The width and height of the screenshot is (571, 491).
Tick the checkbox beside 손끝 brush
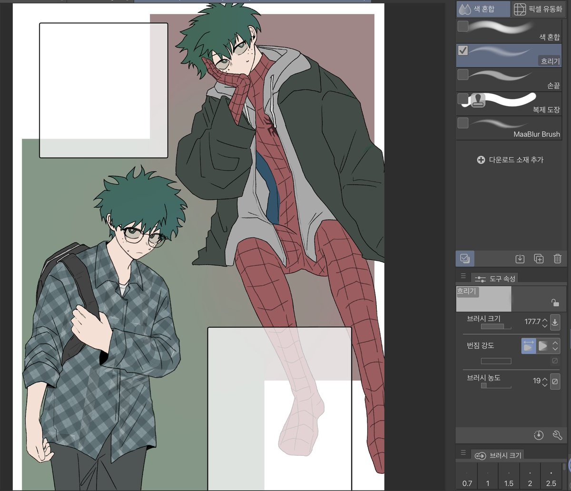pos(463,74)
